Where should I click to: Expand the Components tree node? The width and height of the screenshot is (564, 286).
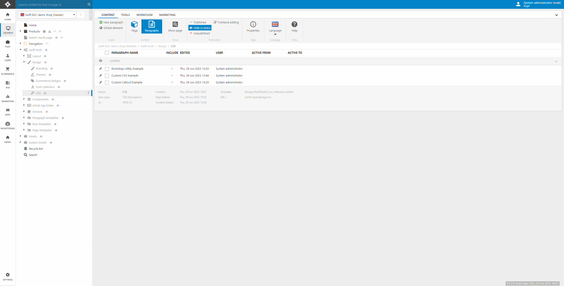[24, 99]
